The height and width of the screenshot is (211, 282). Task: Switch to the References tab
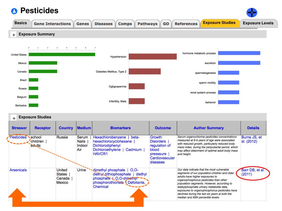186,24
